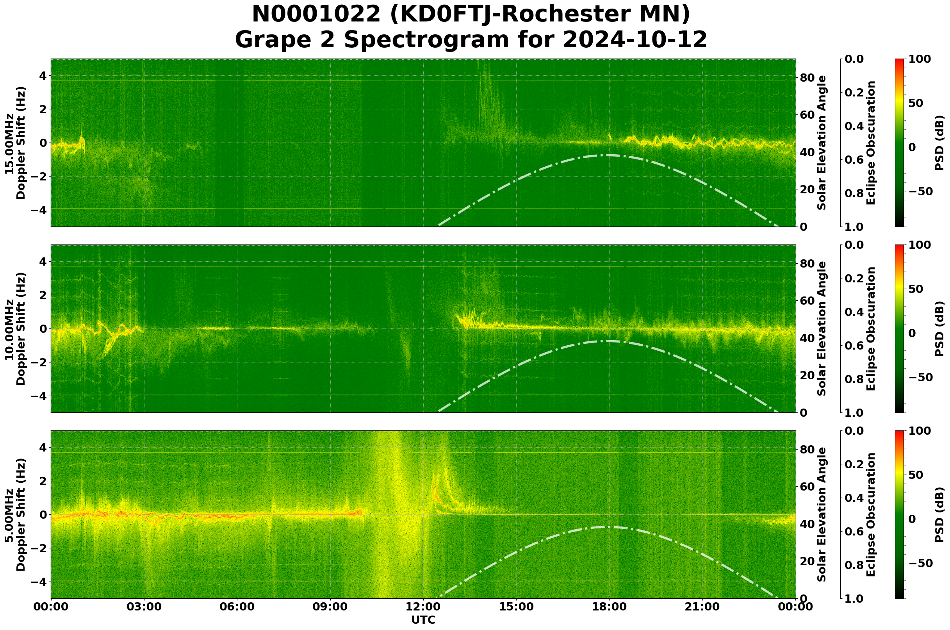Click the 09:00 UTC tick label
This screenshot has height=630, width=950.
click(x=330, y=607)
